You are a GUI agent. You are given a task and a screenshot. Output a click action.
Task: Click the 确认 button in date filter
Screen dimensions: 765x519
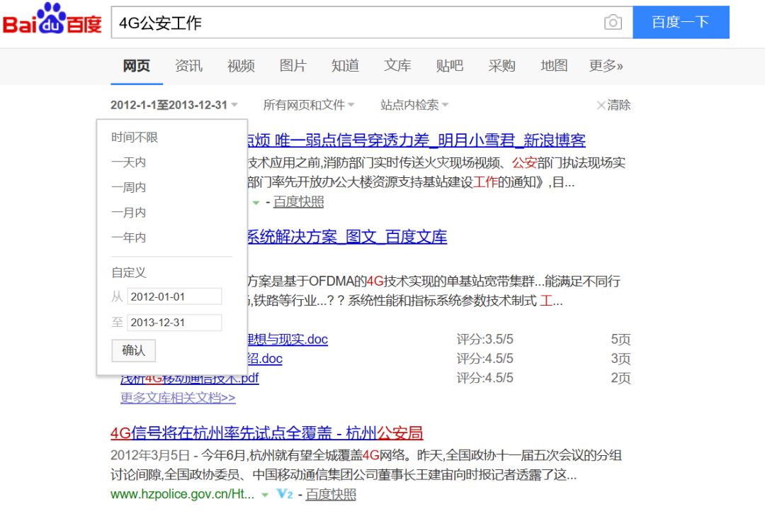(133, 350)
